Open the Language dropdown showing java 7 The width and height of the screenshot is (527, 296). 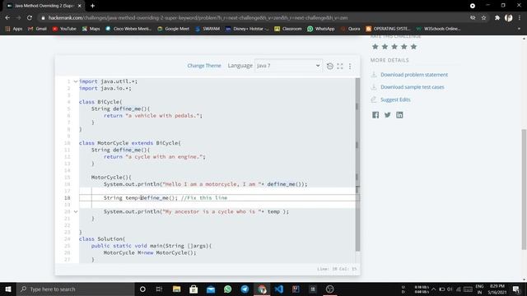pyautogui.click(x=288, y=66)
